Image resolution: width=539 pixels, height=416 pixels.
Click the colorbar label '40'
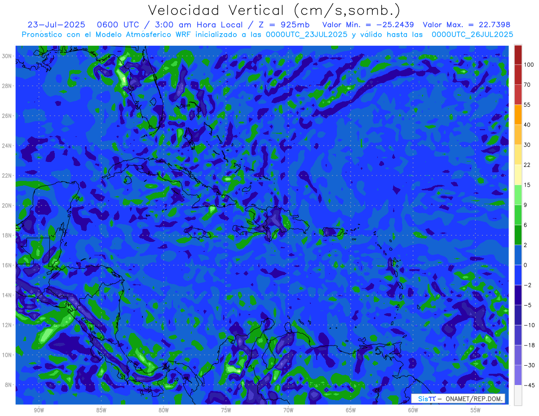[x=527, y=125]
